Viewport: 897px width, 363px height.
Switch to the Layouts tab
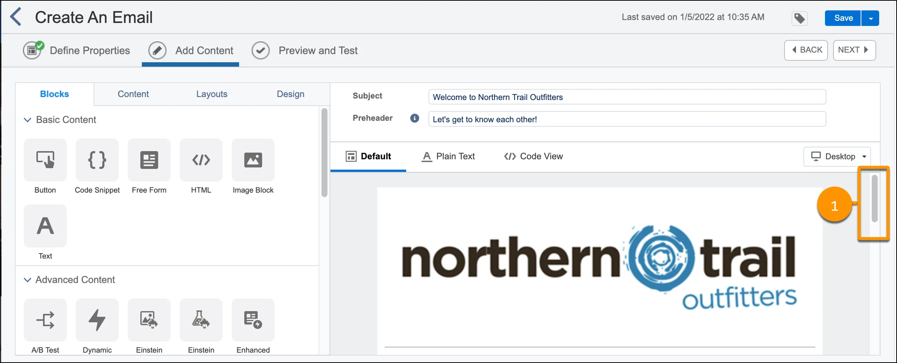click(x=212, y=94)
